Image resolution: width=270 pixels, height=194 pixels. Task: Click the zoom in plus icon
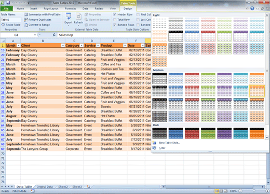267,191
